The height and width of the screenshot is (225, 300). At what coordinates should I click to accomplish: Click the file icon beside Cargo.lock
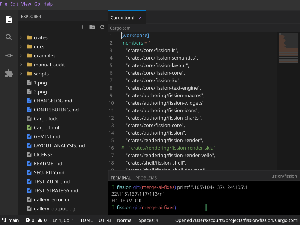[29, 118]
